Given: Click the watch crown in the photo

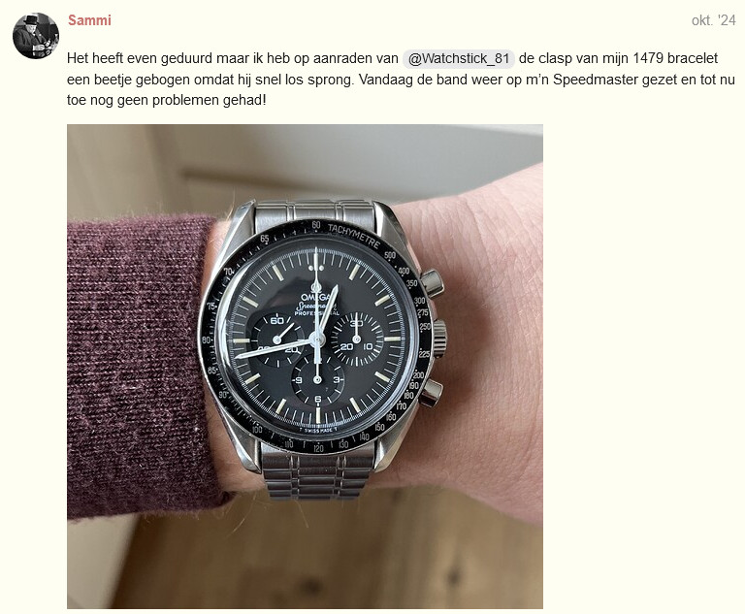Looking at the screenshot, I should 439,339.
